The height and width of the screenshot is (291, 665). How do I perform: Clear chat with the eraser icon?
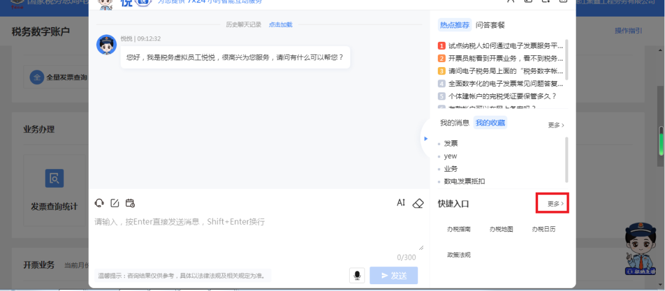pos(418,203)
